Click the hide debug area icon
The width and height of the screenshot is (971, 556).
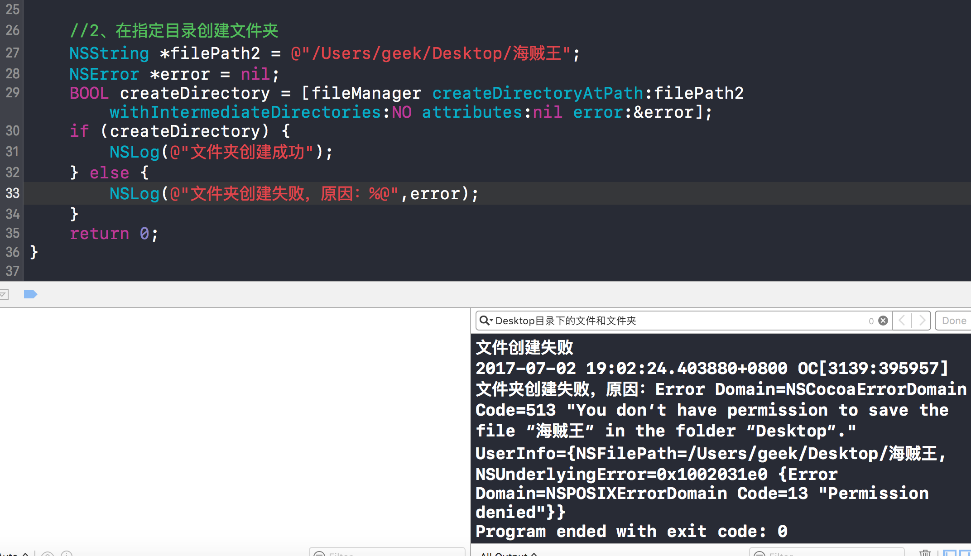(4, 294)
